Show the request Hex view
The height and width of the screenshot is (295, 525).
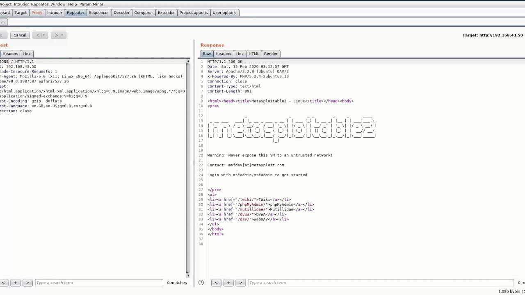pos(27,54)
